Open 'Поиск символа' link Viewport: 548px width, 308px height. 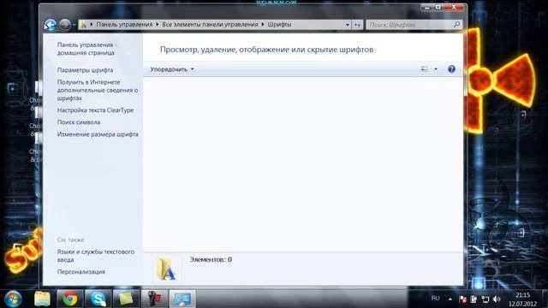[79, 122]
